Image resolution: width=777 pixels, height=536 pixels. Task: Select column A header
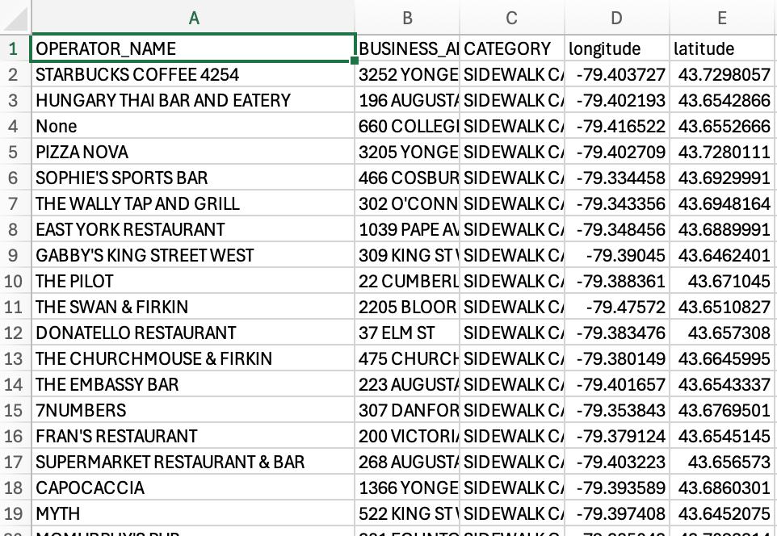point(193,18)
